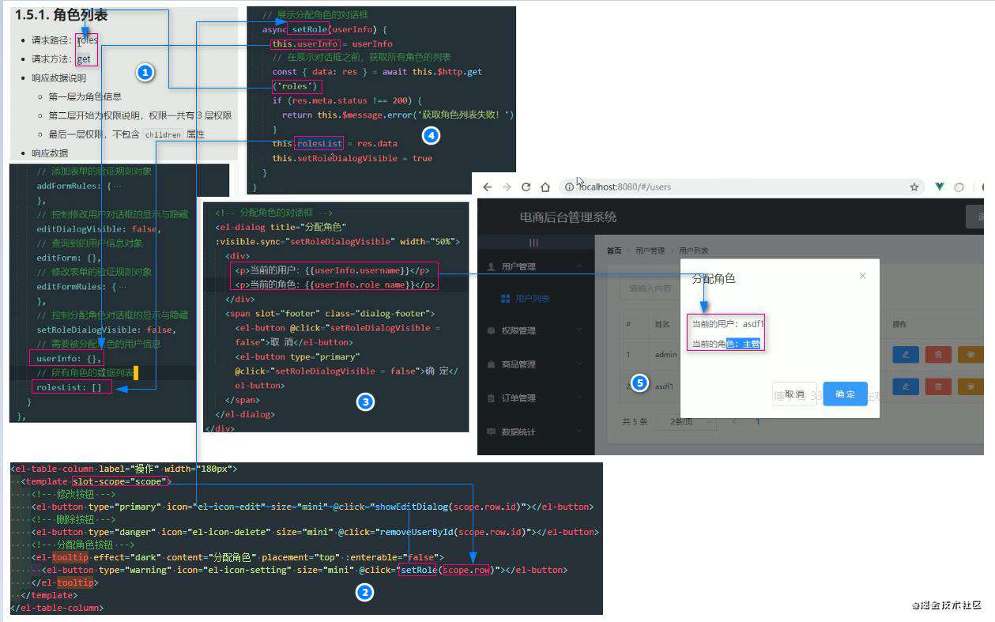Image resolution: width=995 pixels, height=622 pixels.
Task: Click the red delete icon in admin row
Action: pyautogui.click(x=938, y=354)
